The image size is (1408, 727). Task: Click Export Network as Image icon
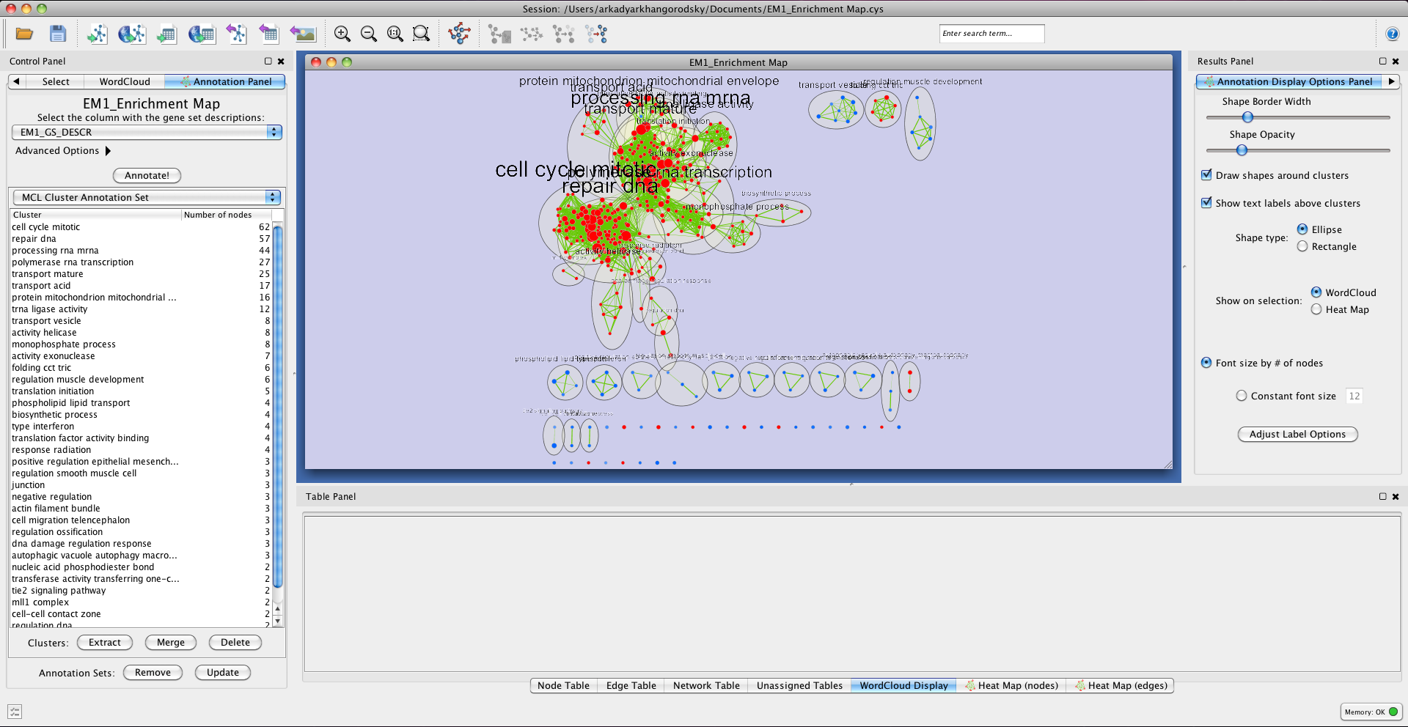(302, 34)
